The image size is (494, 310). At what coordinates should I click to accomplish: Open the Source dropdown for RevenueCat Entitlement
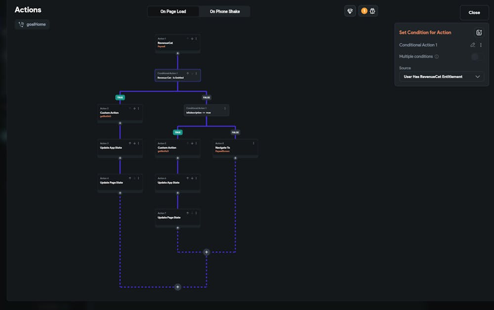pyautogui.click(x=442, y=77)
